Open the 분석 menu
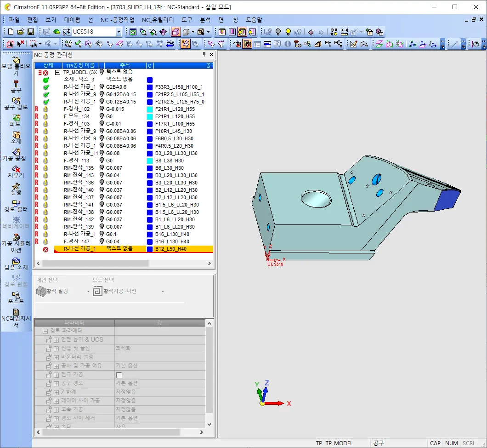This screenshot has width=487, height=448. click(205, 20)
